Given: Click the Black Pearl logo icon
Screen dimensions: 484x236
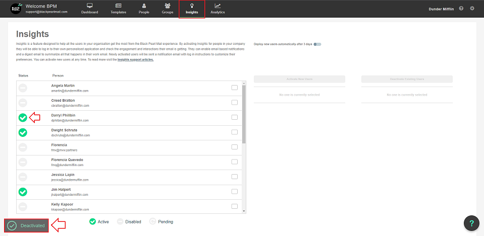Looking at the screenshot, I should (x=17, y=9).
